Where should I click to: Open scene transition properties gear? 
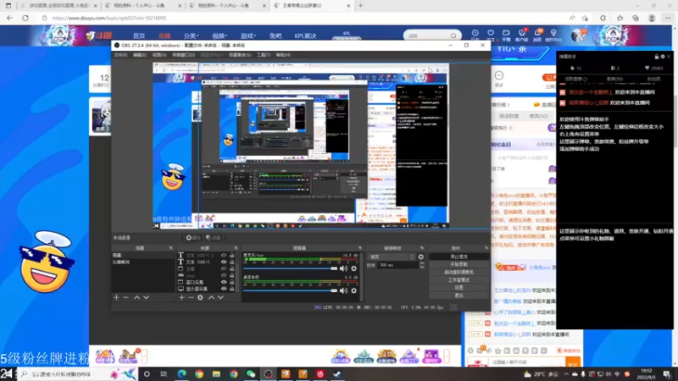point(420,257)
